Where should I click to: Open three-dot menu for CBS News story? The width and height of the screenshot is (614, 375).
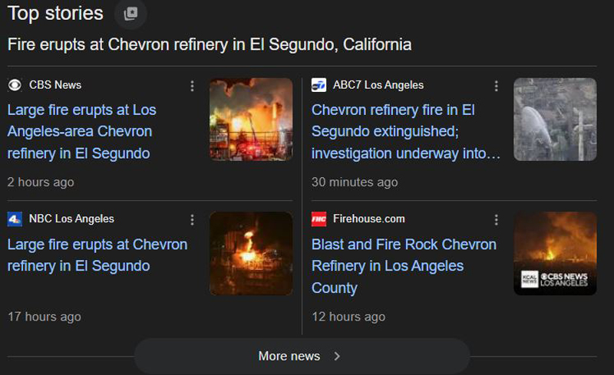(x=192, y=86)
